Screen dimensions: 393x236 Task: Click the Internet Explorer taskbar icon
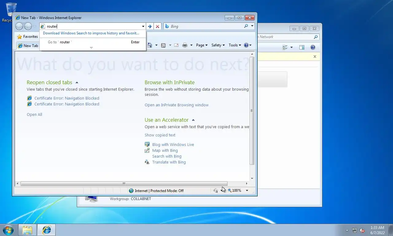coord(47,230)
